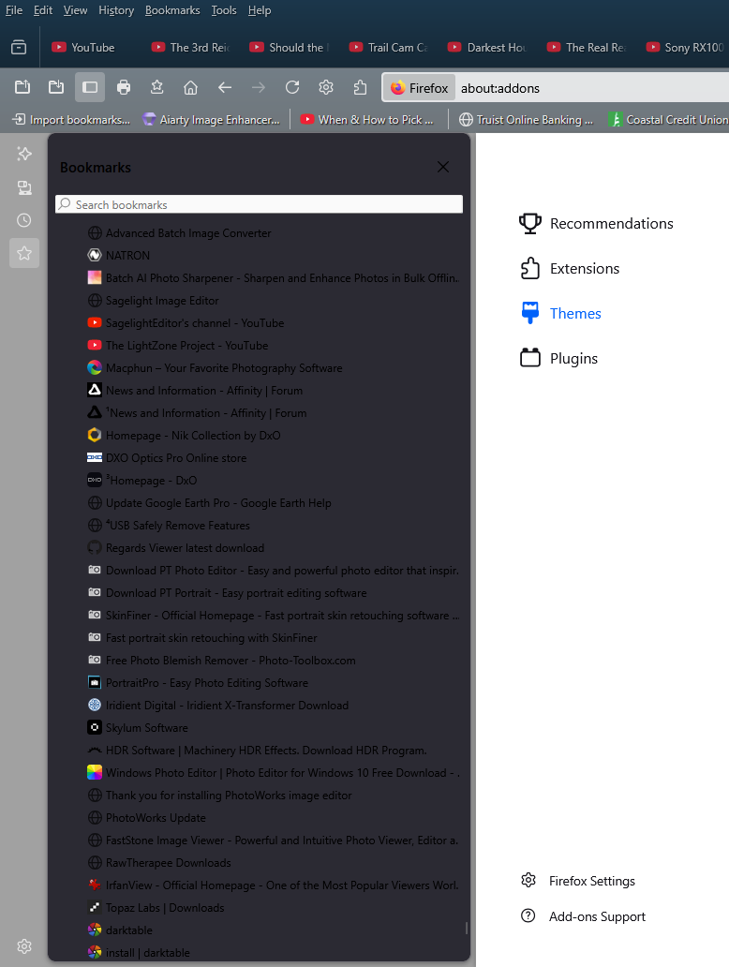This screenshot has height=967, width=729.
Task: Open the Edit menu
Action: pyautogui.click(x=42, y=10)
